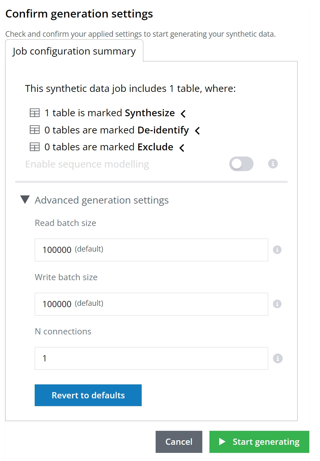Click the table icon beside Exclude row
Image resolution: width=320 pixels, height=461 pixels.
pyautogui.click(x=35, y=147)
